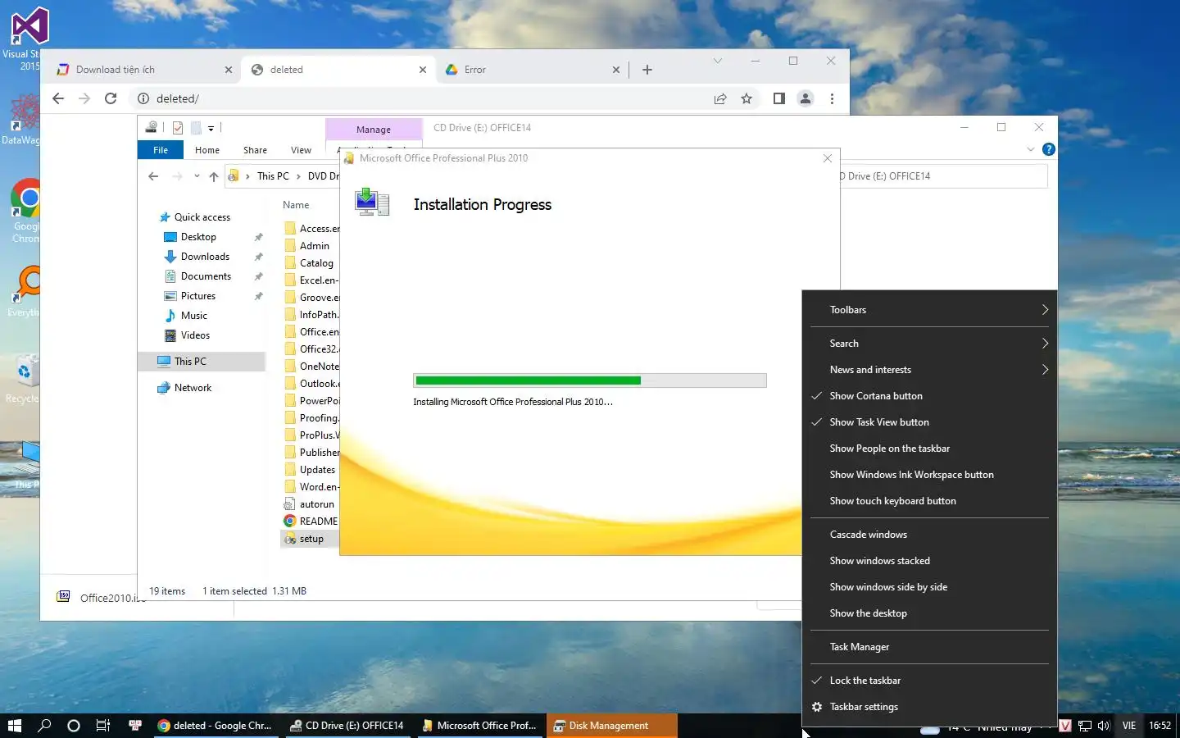The width and height of the screenshot is (1180, 738).
Task: Open Task View on the taskbar
Action: coord(103,726)
